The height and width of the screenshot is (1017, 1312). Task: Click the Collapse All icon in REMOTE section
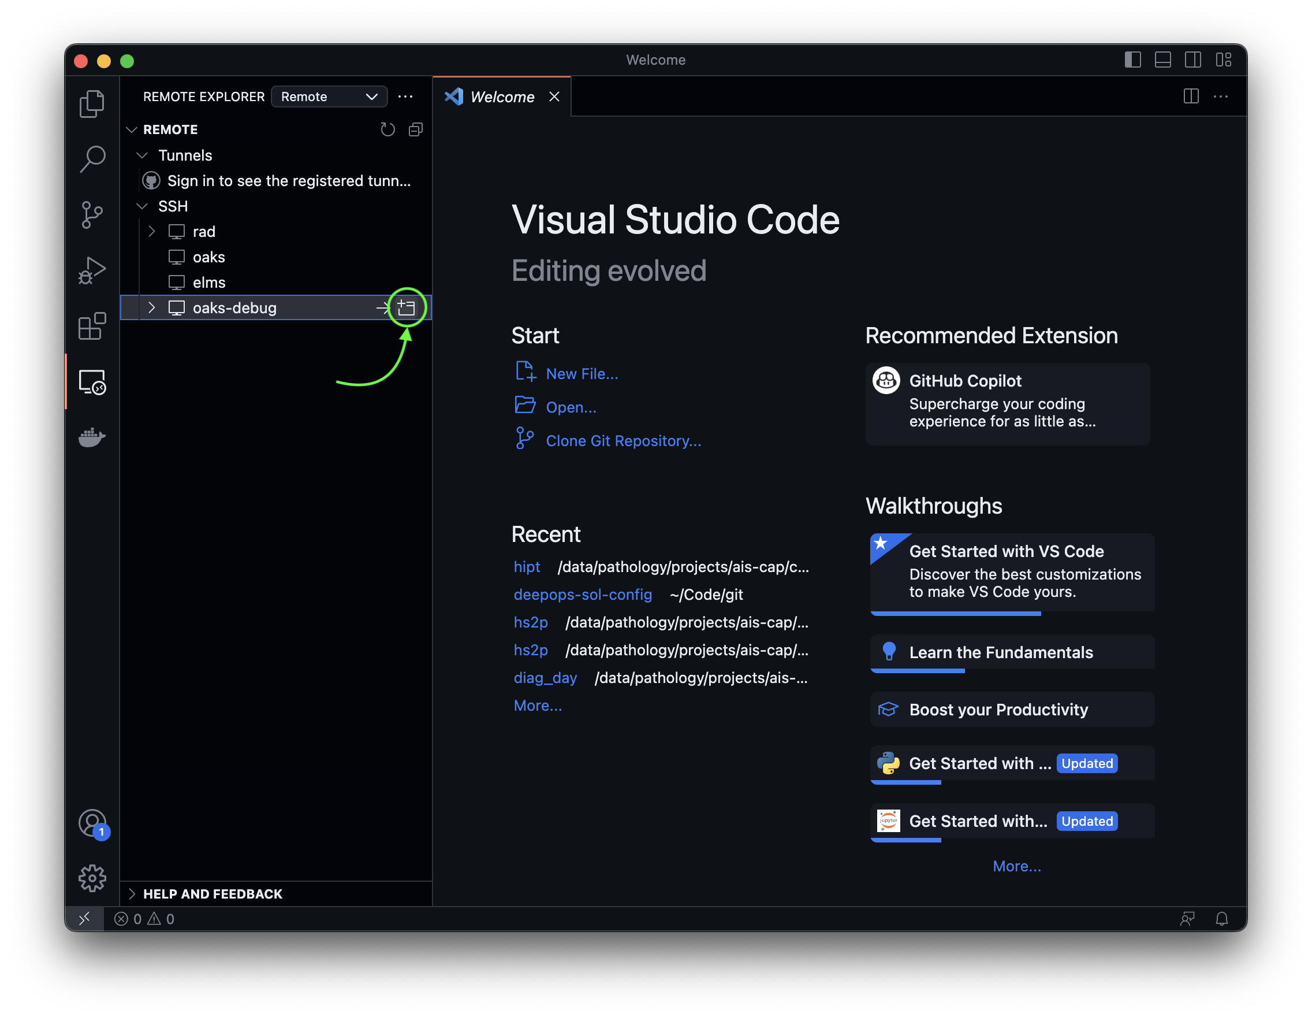(x=416, y=129)
